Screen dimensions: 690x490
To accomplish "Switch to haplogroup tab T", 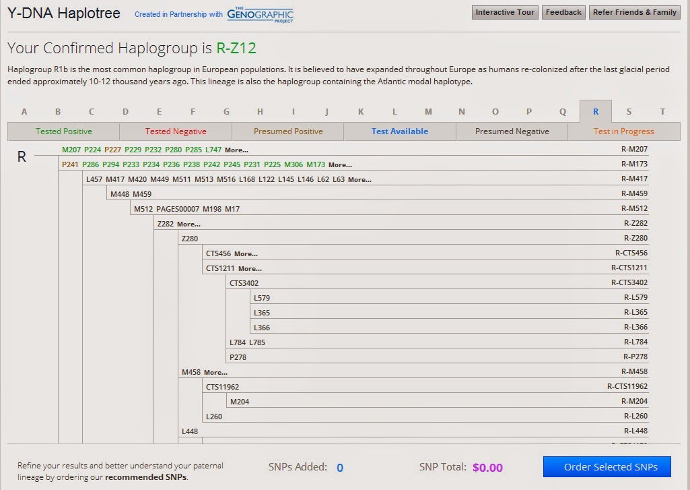I will 662,111.
